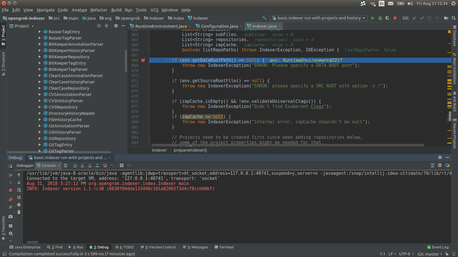The height and width of the screenshot is (257, 458).
Task: Expand the GitRepository node in the project tree
Action: coord(40,138)
